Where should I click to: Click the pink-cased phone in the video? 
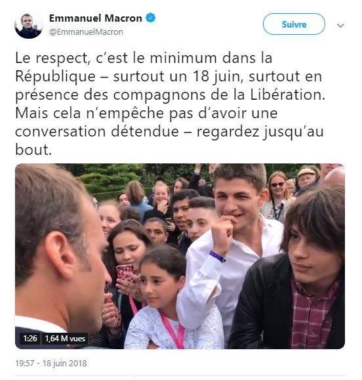point(125,272)
